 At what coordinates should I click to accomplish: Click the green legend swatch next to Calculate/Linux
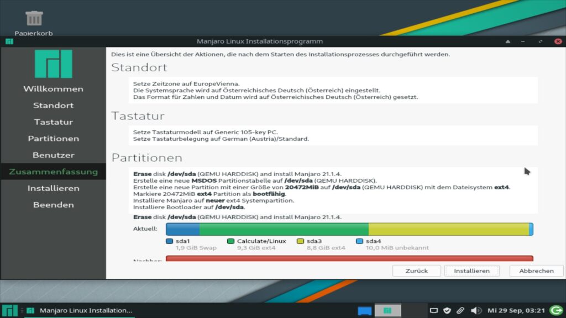click(230, 241)
